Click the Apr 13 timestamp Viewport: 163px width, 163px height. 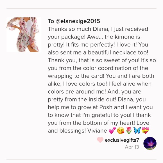coord(132,147)
